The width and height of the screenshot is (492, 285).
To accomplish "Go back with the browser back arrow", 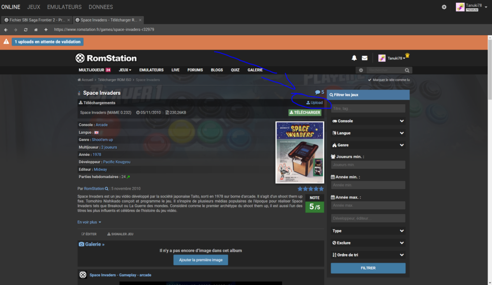I will tap(5, 30).
